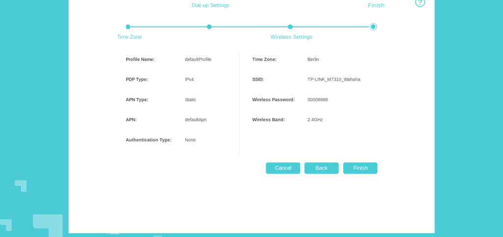Select the Dial-up Settings step label
This screenshot has height=237, width=503.
pos(210,5)
